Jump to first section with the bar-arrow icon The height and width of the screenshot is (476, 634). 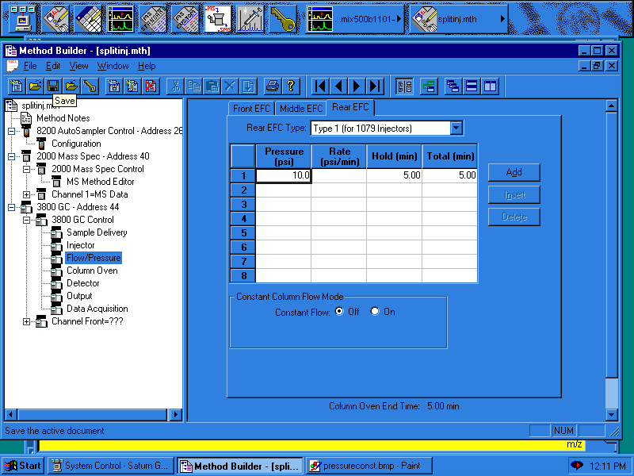coord(320,86)
